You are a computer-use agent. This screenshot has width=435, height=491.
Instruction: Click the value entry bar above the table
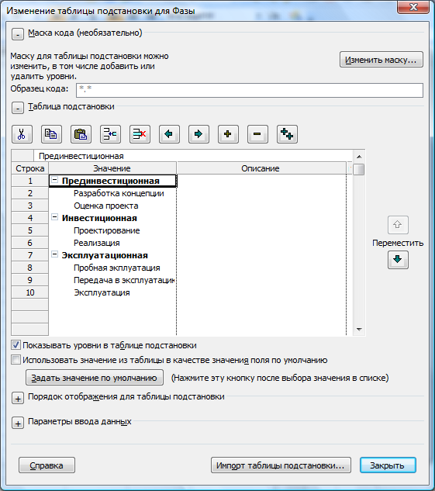pos(193,156)
